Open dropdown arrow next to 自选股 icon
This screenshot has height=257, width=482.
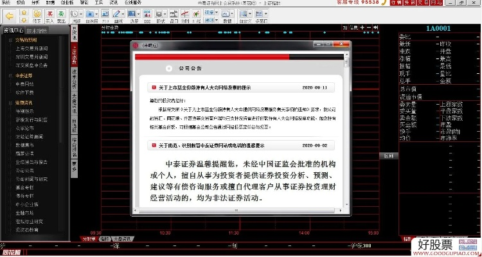pos(97,14)
